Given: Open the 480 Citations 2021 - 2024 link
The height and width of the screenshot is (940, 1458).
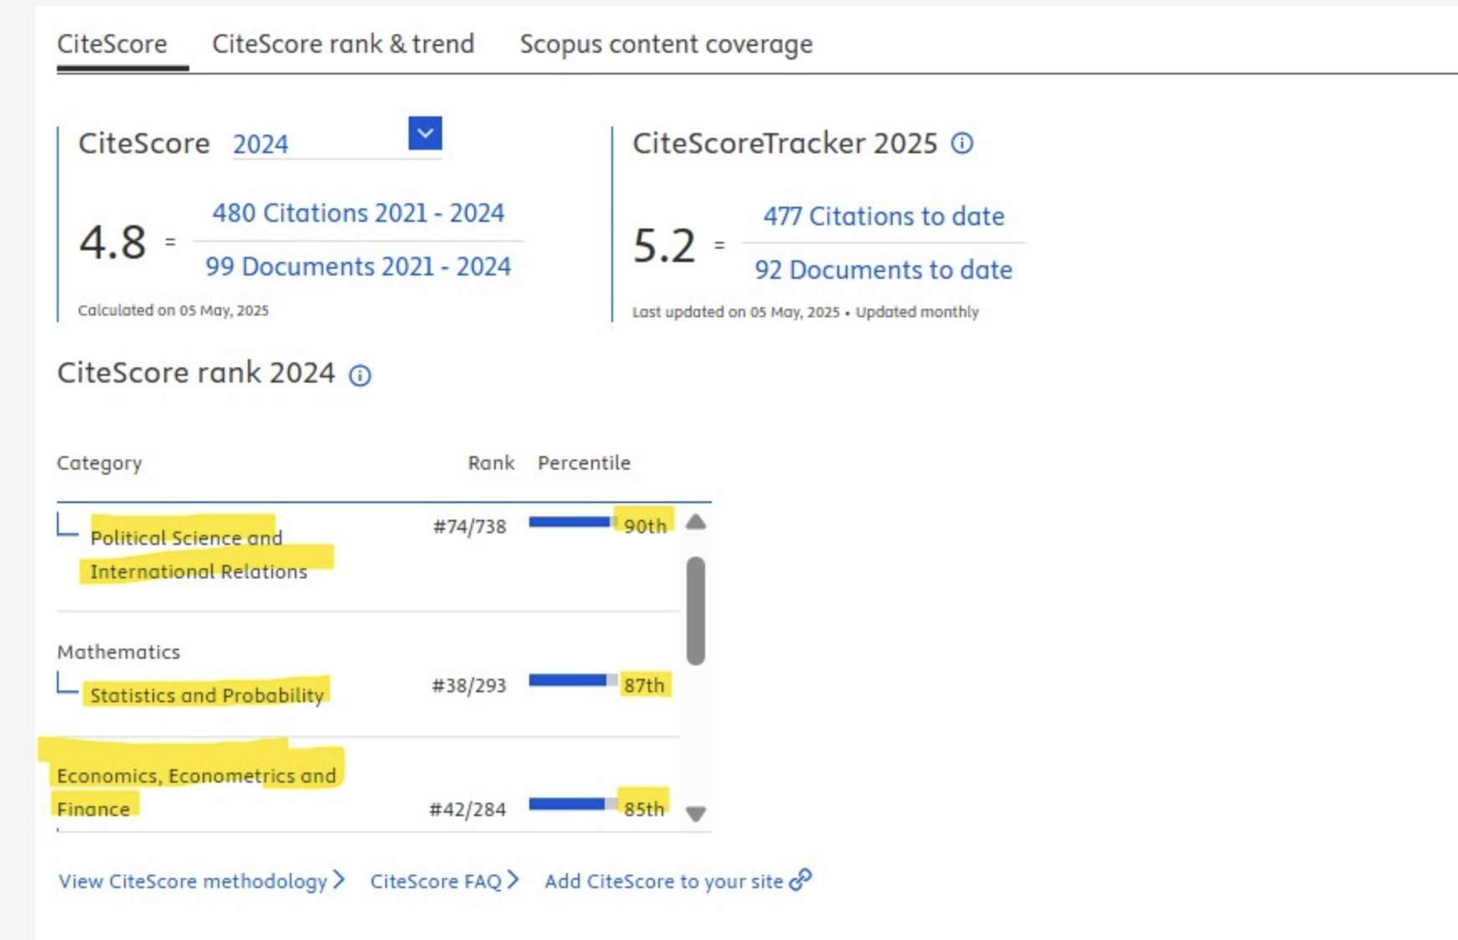Looking at the screenshot, I should click(358, 213).
